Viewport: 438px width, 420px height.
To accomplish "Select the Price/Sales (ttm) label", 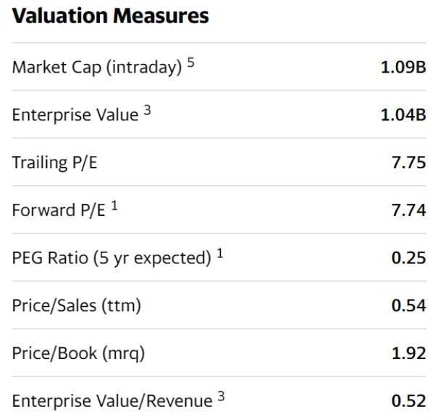I will click(76, 305).
